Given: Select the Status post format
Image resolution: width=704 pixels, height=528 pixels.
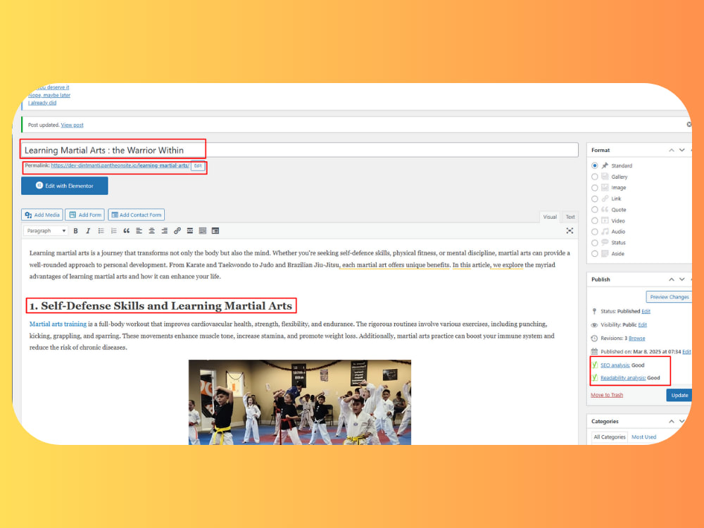Looking at the screenshot, I should tap(594, 243).
